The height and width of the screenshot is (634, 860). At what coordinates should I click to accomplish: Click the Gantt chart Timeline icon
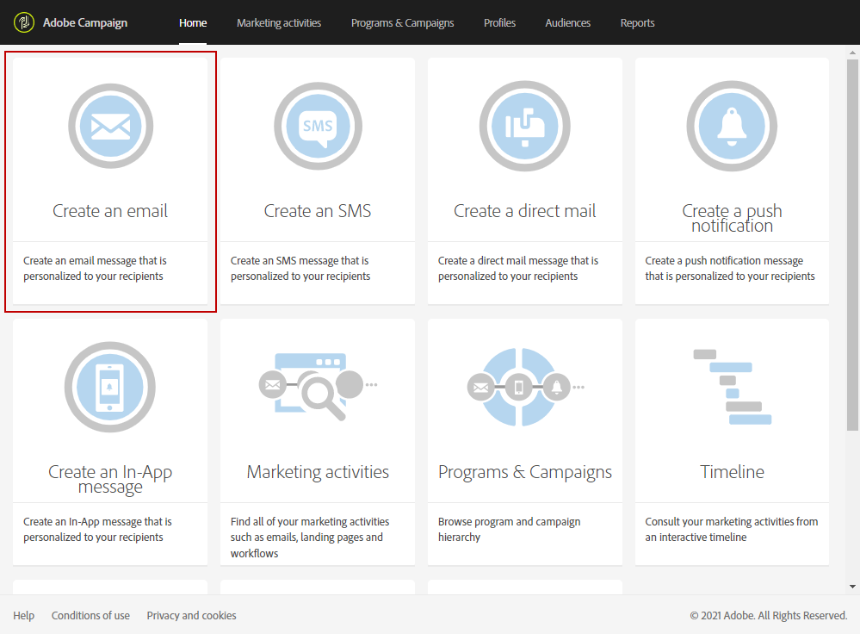[x=733, y=387]
